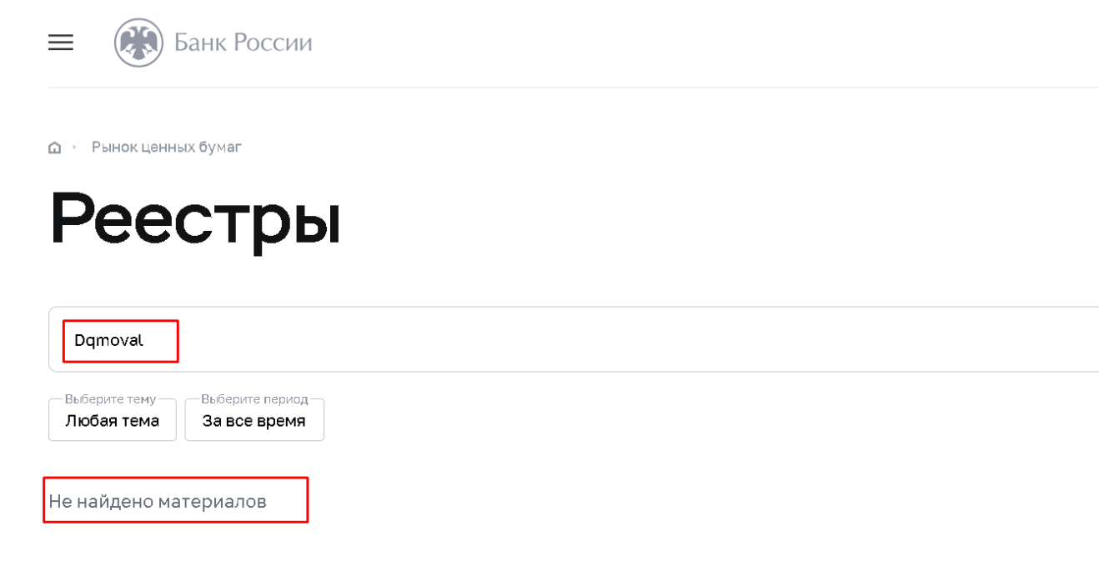Click the "Выберите тему" field label
The width and height of the screenshot is (1099, 566).
tap(112, 398)
